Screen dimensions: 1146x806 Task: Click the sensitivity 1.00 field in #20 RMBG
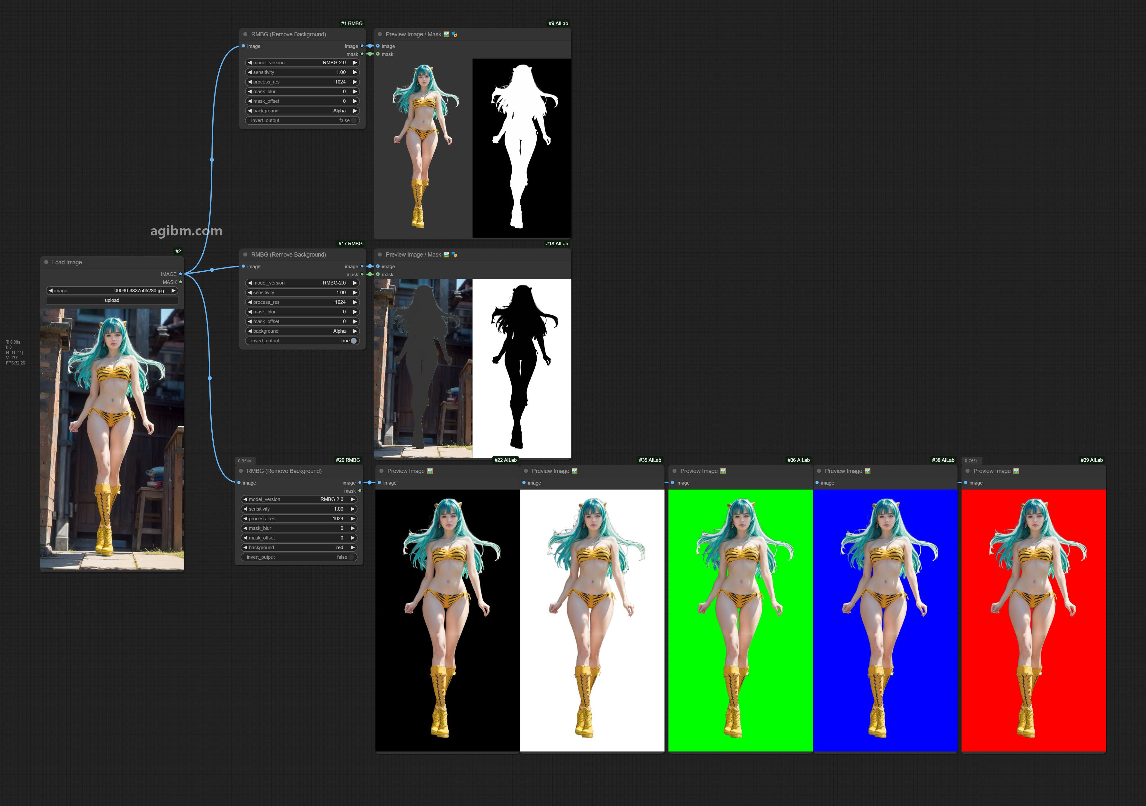299,509
